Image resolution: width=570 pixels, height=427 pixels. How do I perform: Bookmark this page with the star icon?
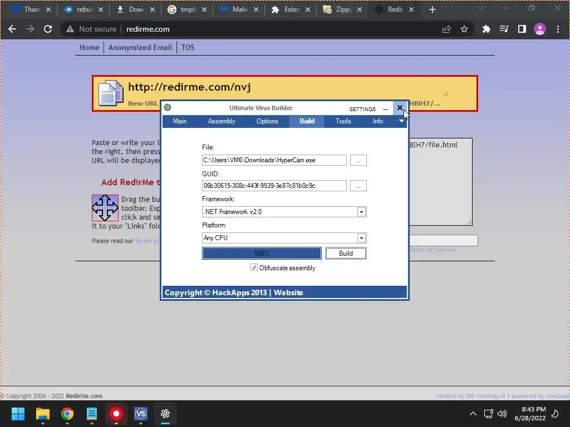tap(464, 29)
